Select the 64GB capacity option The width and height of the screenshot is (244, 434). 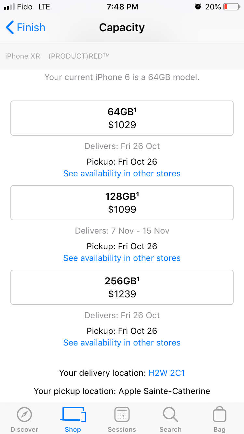point(122,118)
